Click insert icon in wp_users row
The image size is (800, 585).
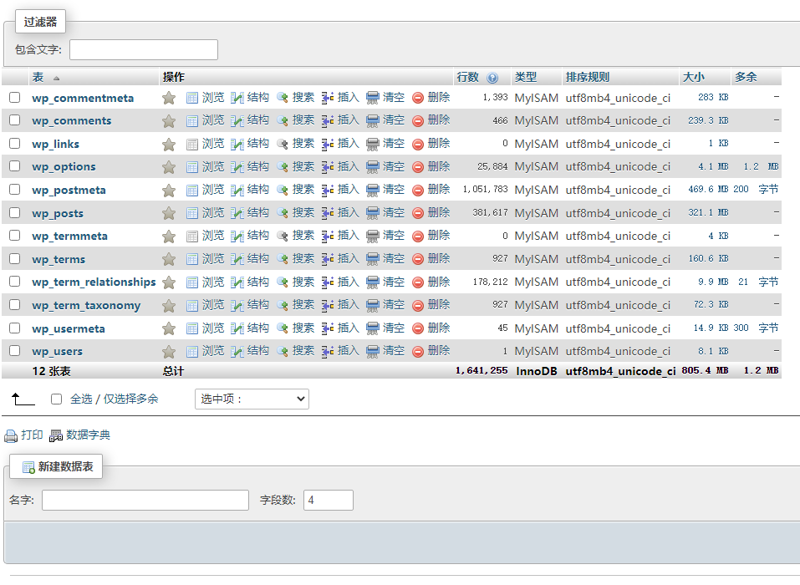click(x=328, y=351)
